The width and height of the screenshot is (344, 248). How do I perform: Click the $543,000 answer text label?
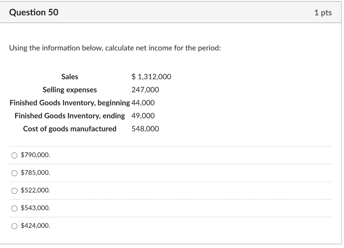pos(34,208)
